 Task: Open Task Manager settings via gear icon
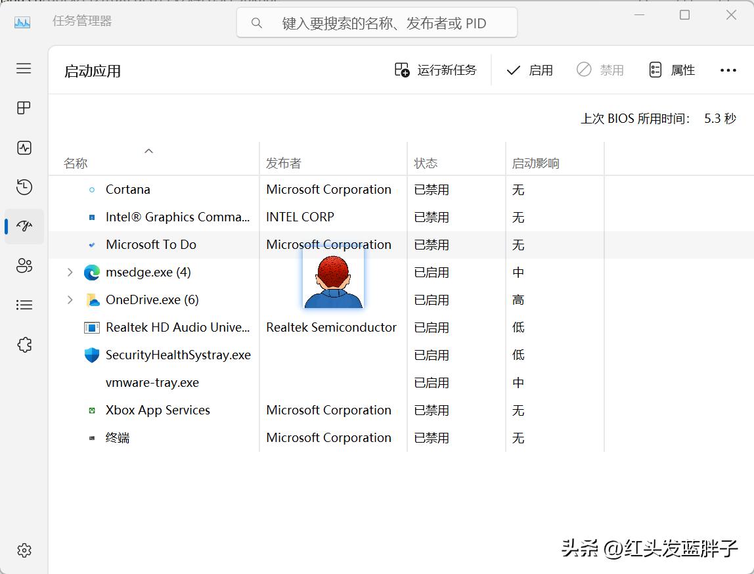tap(24, 550)
